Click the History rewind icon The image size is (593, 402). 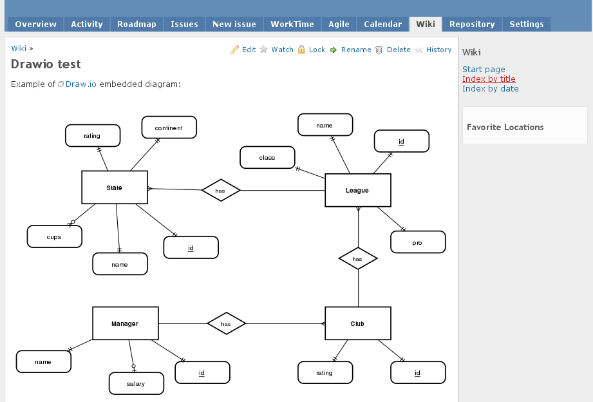[419, 50]
